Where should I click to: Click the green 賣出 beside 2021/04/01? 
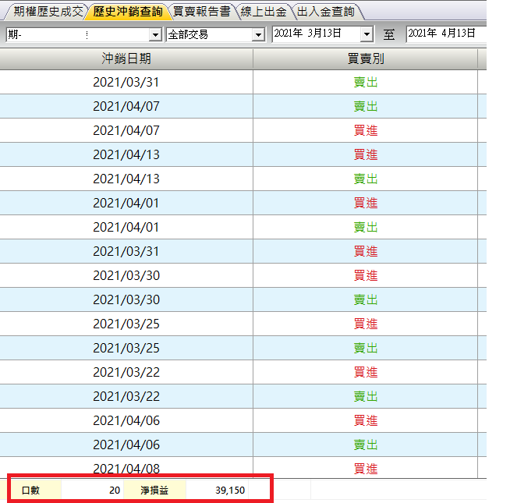[366, 227]
